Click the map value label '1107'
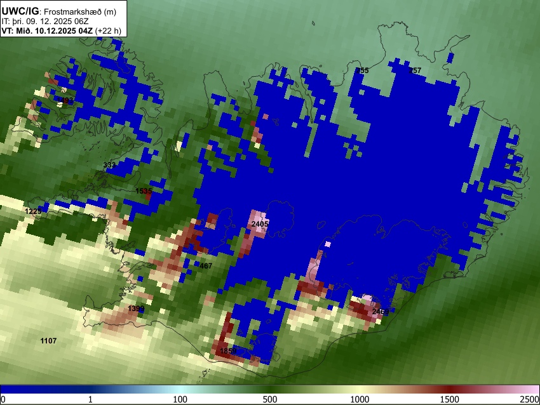The image size is (540, 405). click(48, 341)
